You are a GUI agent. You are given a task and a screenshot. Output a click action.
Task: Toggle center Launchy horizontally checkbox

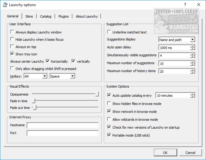pyautogui.click(x=47, y=61)
